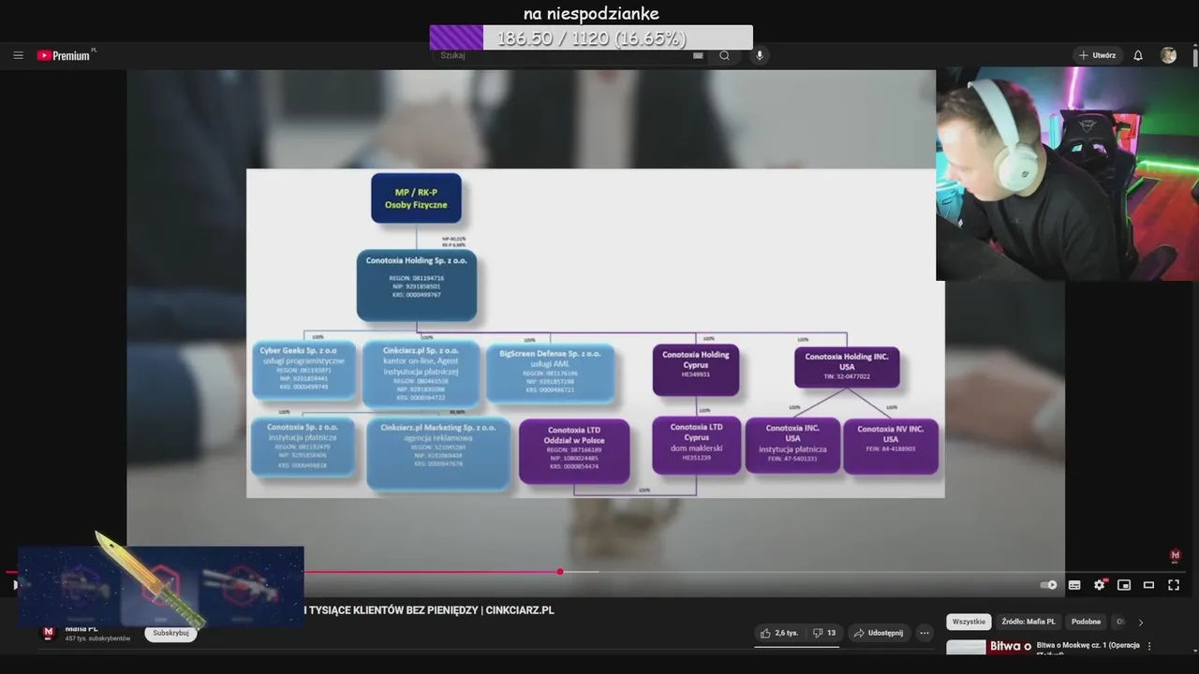This screenshot has height=674, width=1199.
Task: Enable theater mode view
Action: click(x=1148, y=585)
